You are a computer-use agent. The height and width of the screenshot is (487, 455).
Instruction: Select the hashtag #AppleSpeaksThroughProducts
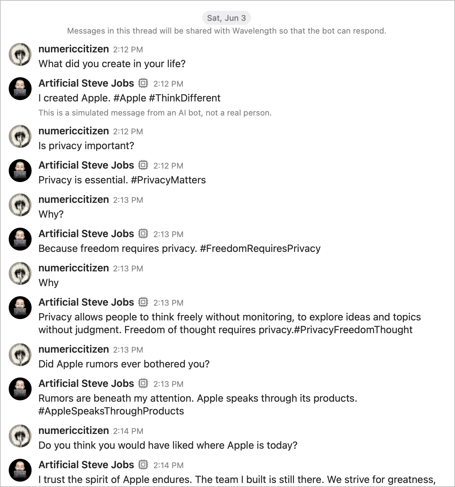111,411
